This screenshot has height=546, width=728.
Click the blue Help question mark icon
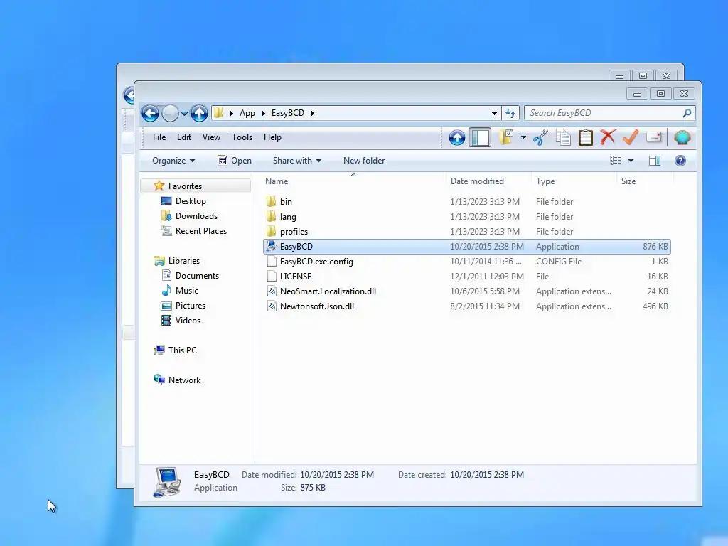coord(680,161)
